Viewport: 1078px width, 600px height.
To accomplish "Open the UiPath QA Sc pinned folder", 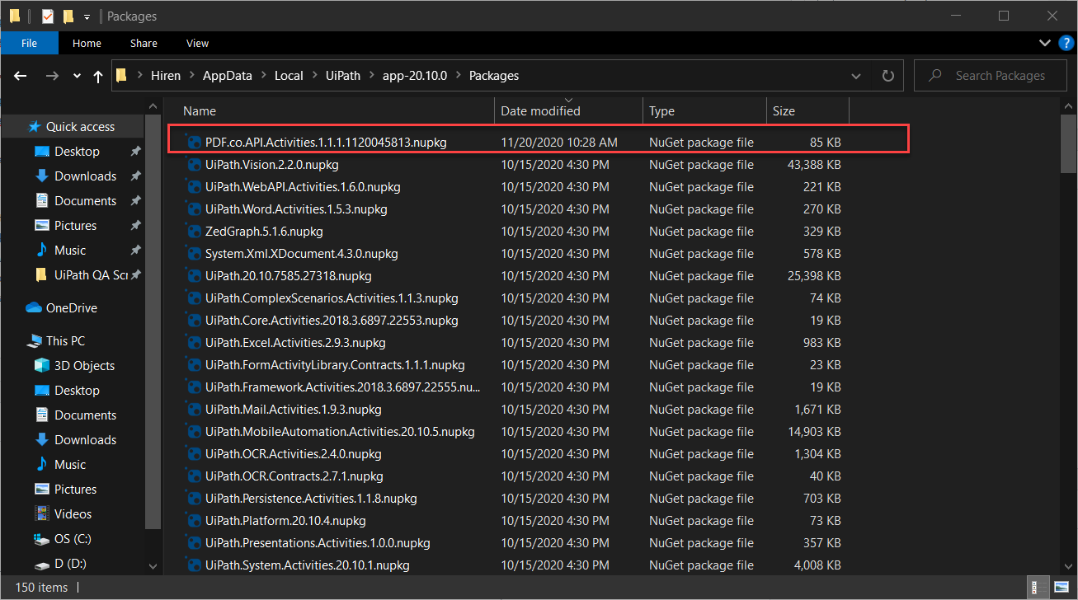I will [x=91, y=275].
